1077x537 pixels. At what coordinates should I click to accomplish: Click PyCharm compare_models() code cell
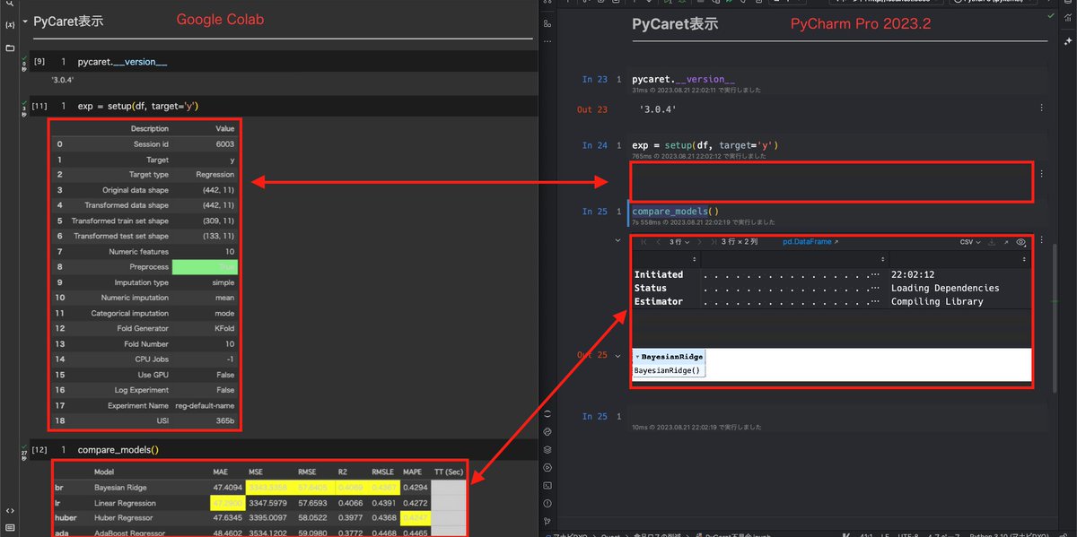click(675, 212)
